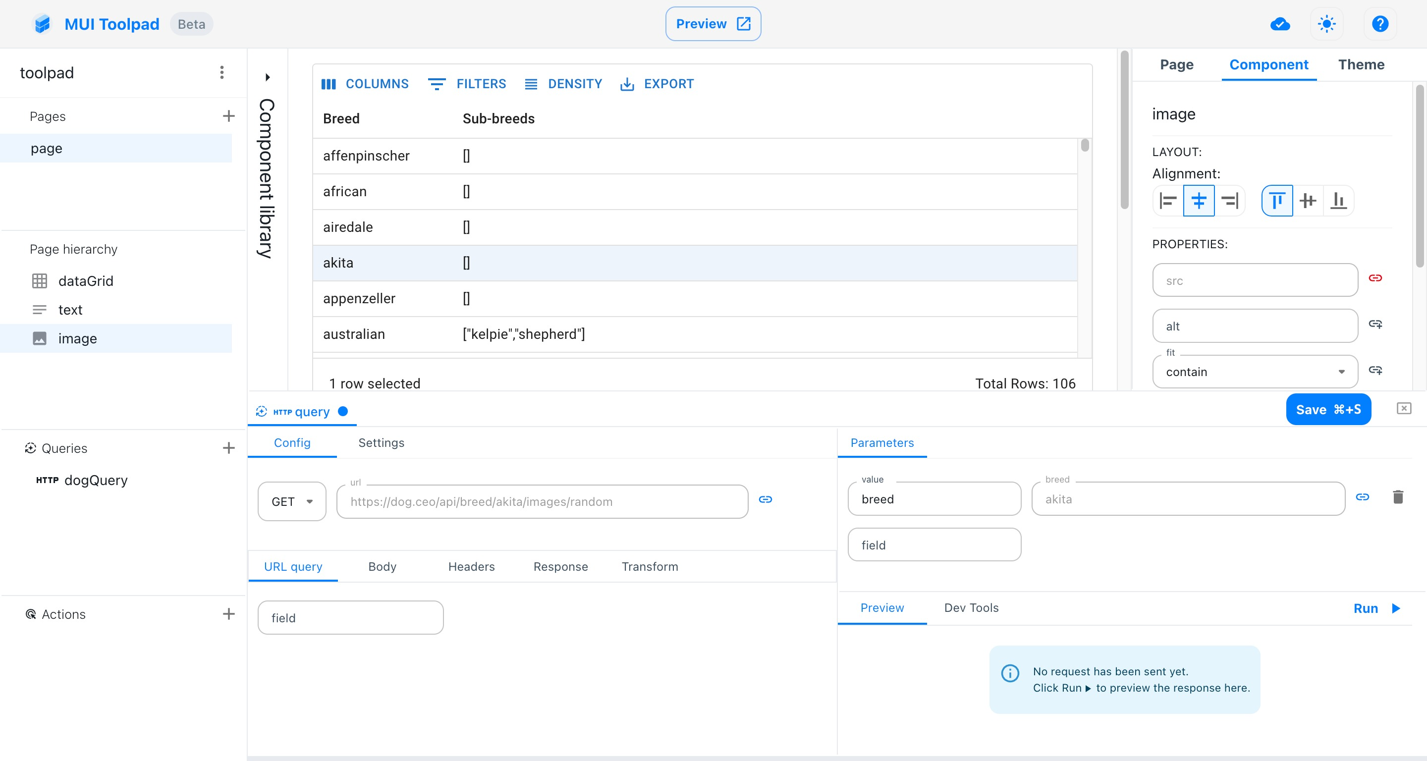This screenshot has height=761, width=1427.
Task: Click the url binding link icon
Action: click(x=765, y=499)
